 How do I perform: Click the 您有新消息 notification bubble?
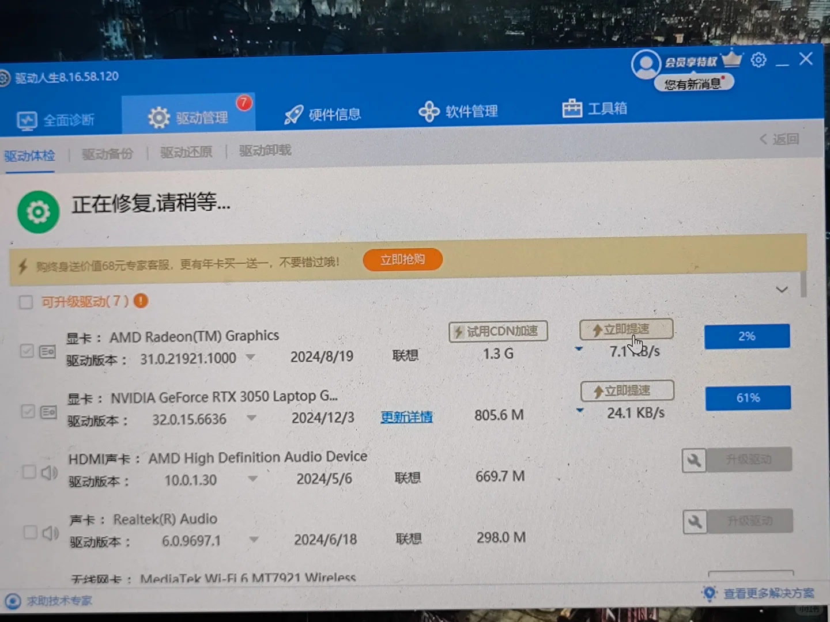pos(694,82)
